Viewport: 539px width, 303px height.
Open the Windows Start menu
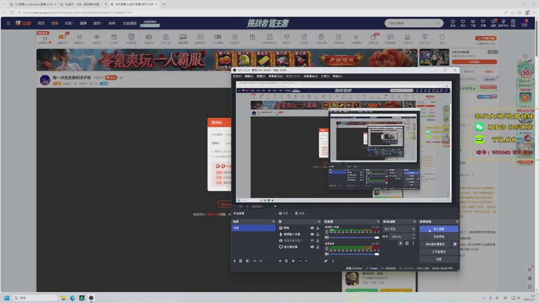7,298
